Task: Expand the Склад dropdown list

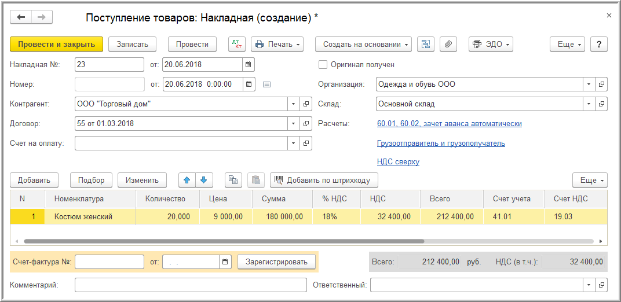Action: click(x=589, y=104)
